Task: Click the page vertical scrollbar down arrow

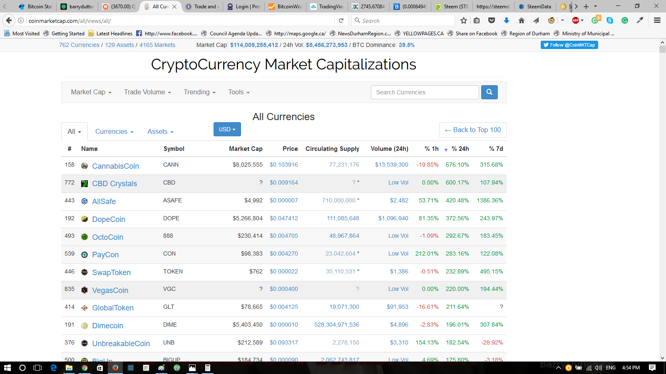Action: coord(662,358)
